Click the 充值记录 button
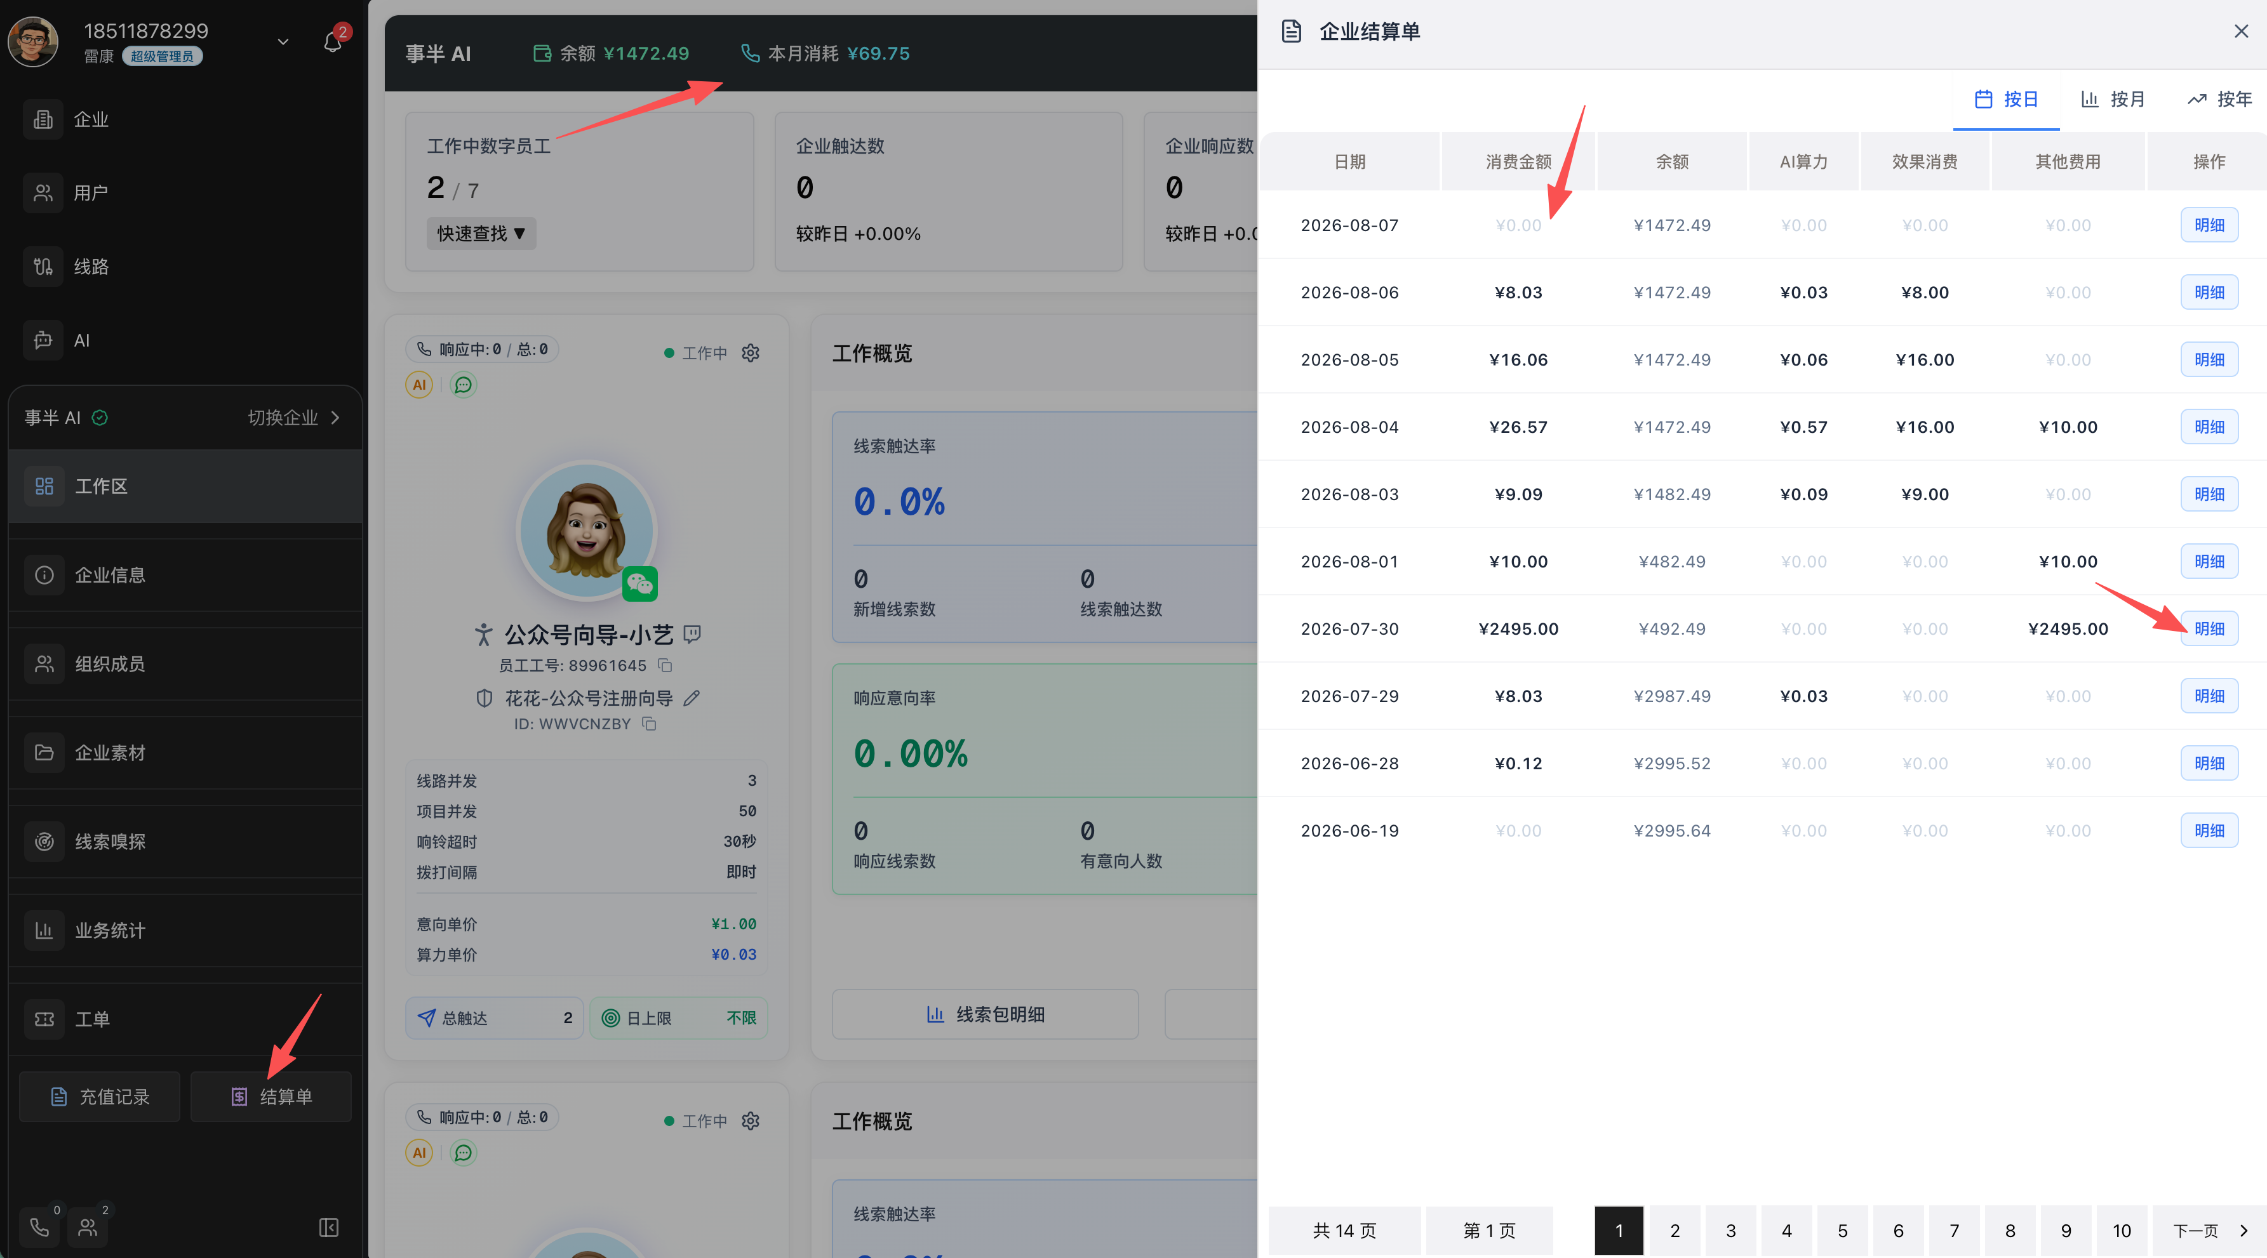 (100, 1097)
